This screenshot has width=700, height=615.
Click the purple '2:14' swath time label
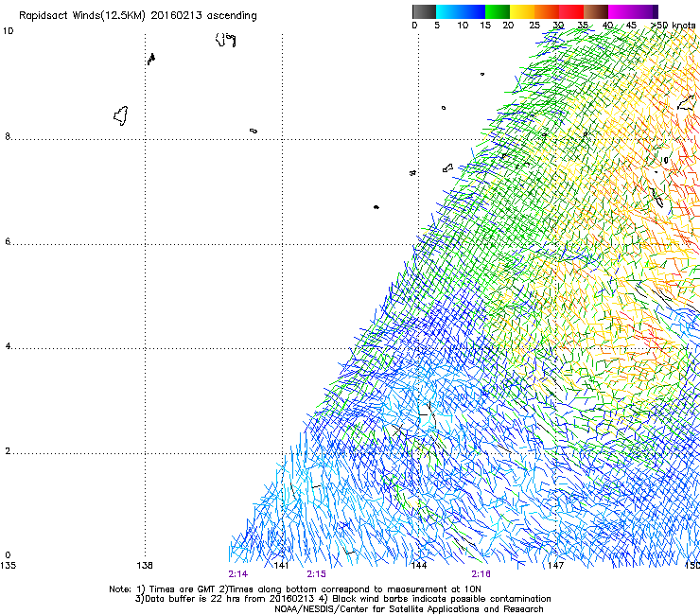click(x=238, y=574)
